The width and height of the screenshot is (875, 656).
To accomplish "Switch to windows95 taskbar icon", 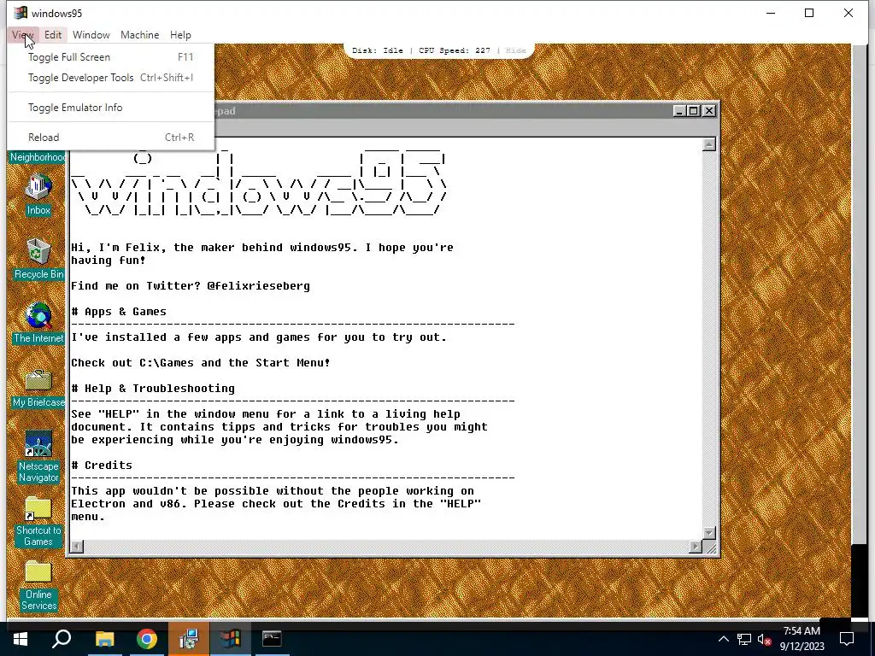I will 231,639.
